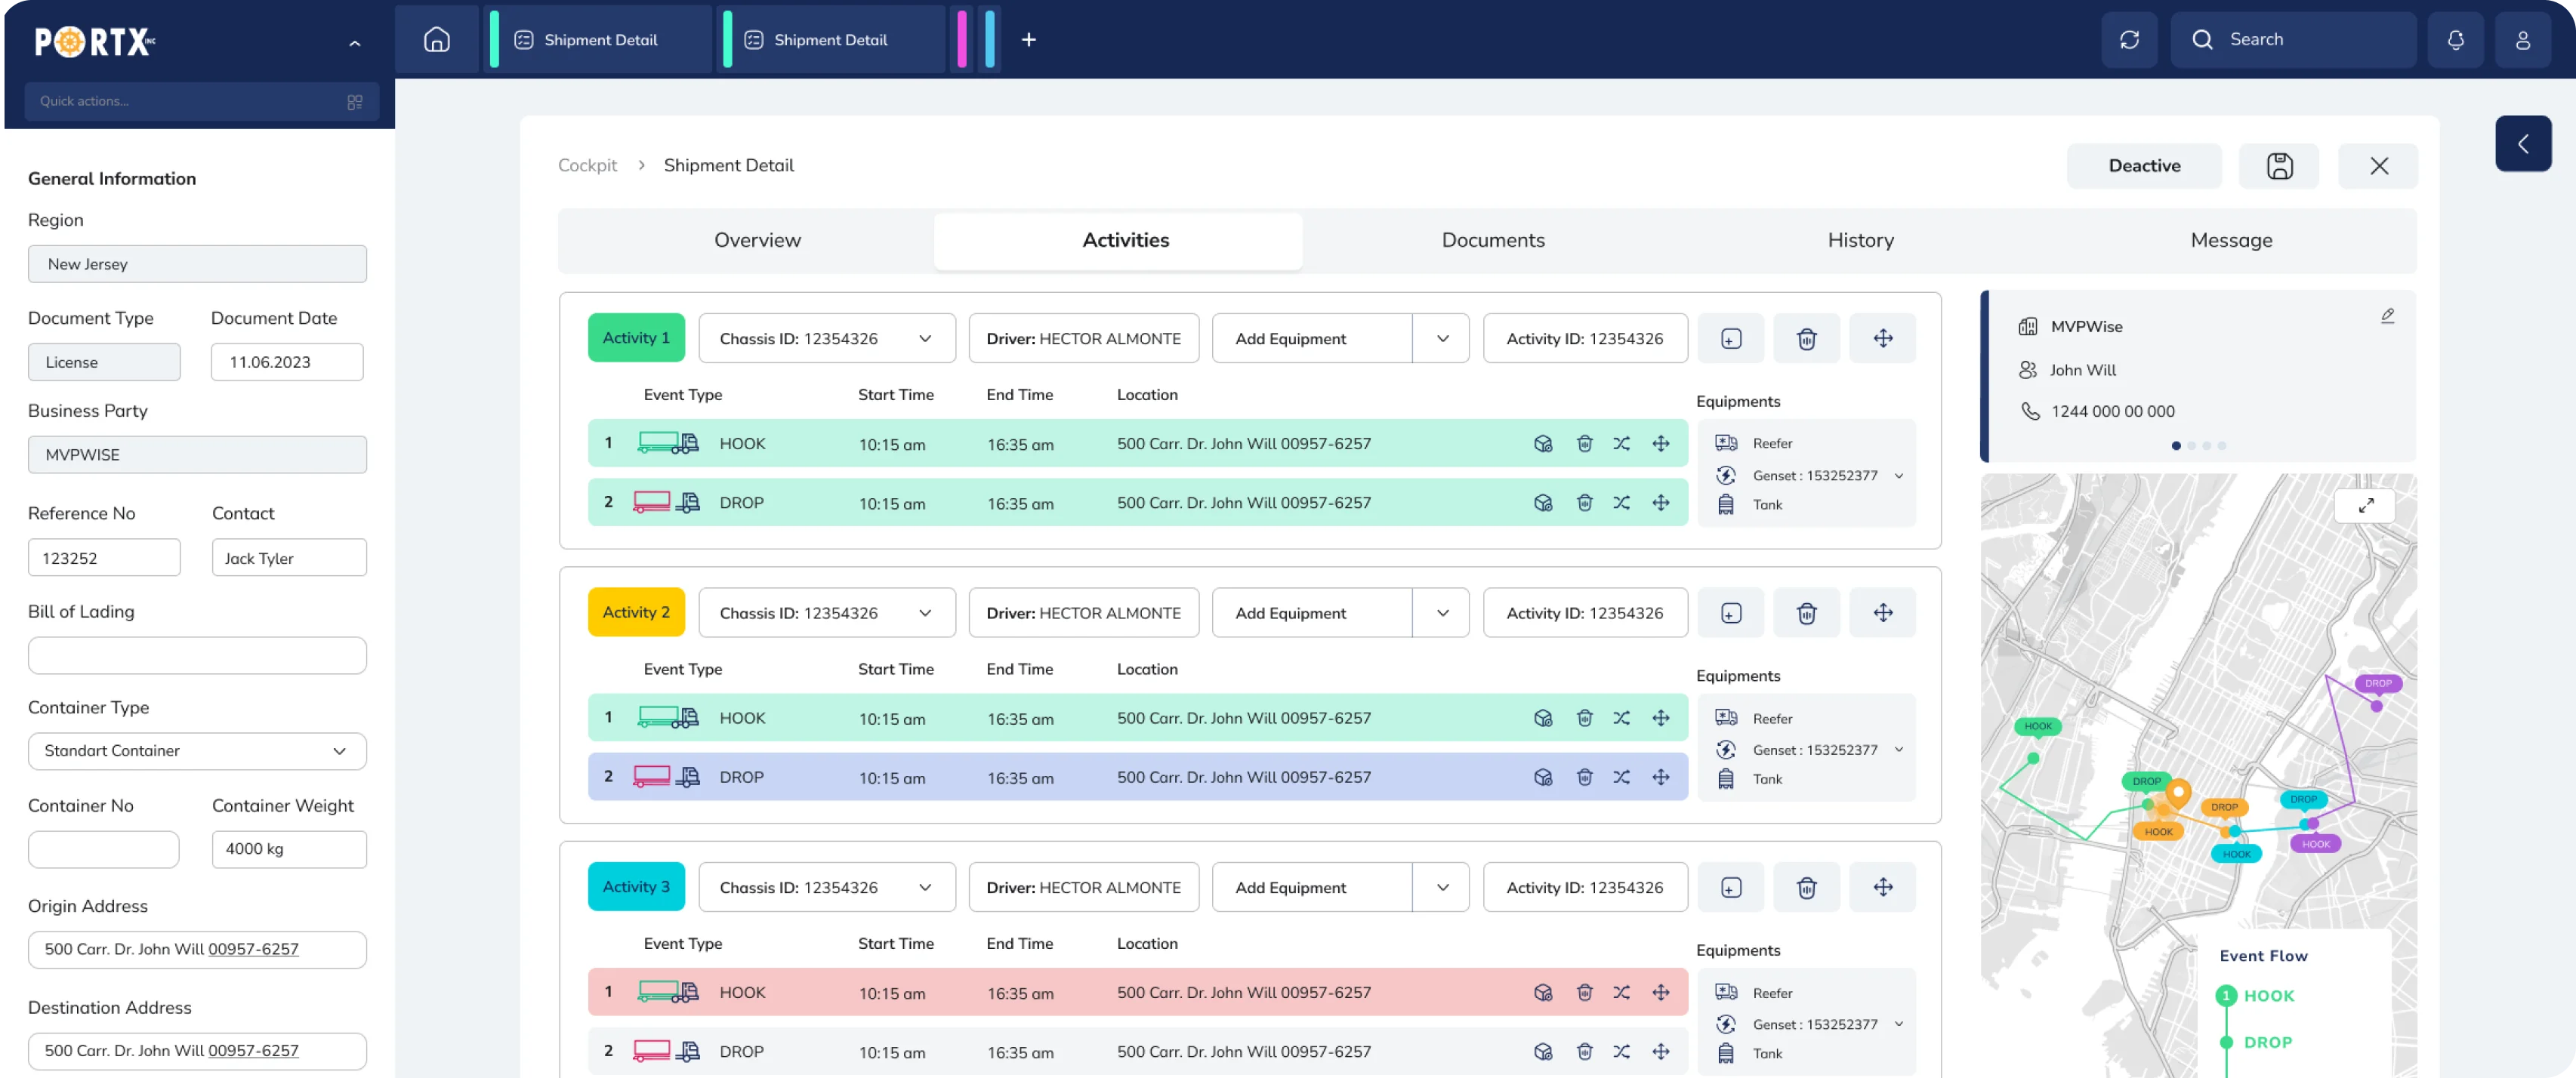Click the add icon for Activity 1

[1731, 339]
